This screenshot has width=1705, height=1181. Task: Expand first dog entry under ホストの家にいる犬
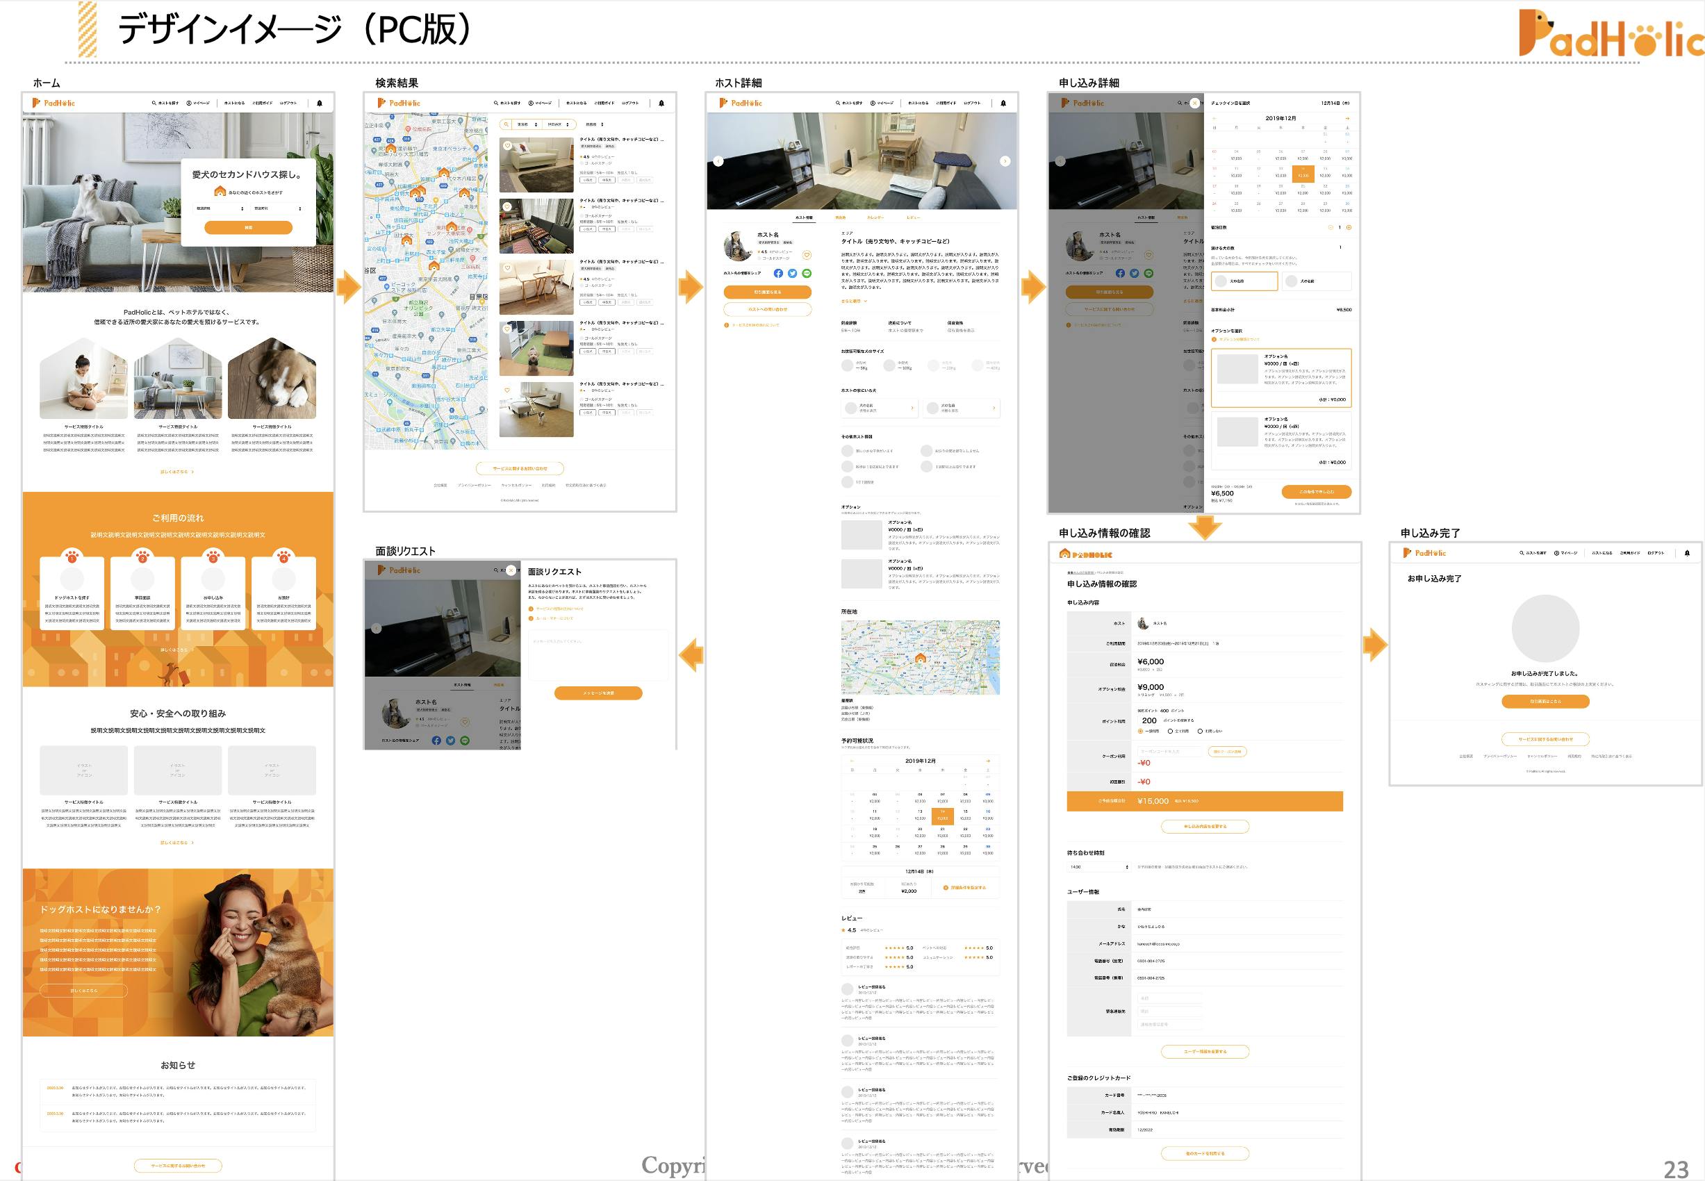880,408
